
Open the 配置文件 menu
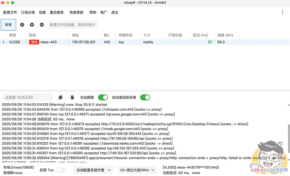pos(10,13)
